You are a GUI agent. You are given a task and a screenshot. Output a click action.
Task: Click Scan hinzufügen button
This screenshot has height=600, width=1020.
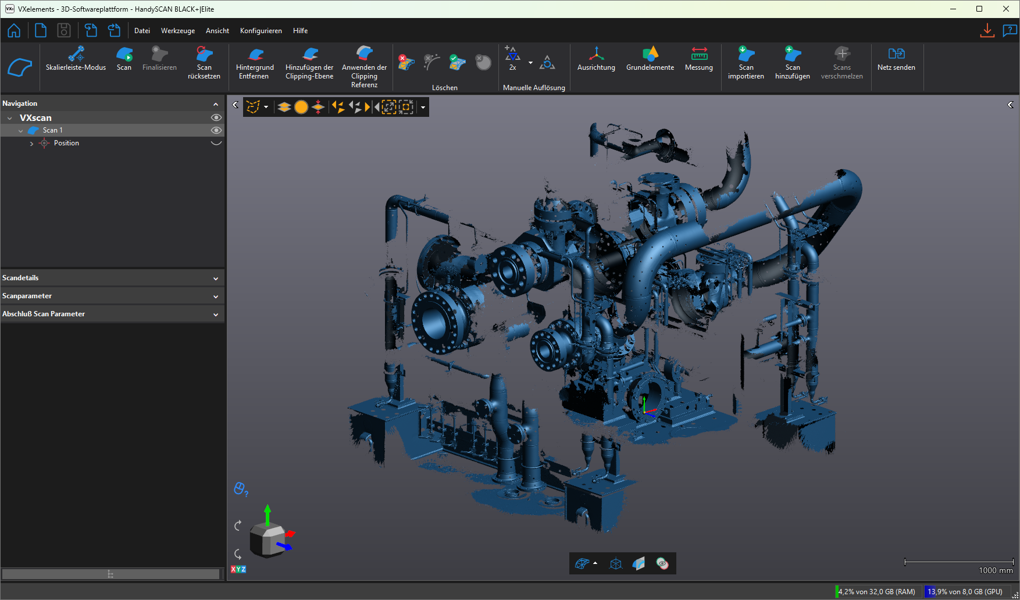(792, 55)
